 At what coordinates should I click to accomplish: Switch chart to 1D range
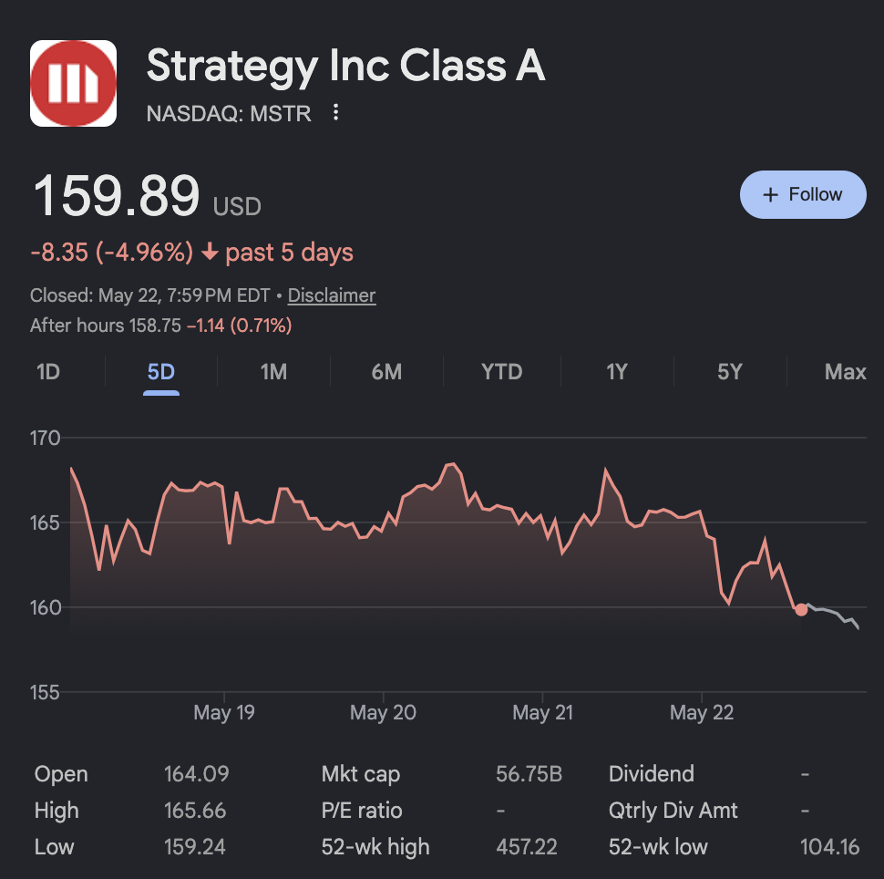pos(48,372)
